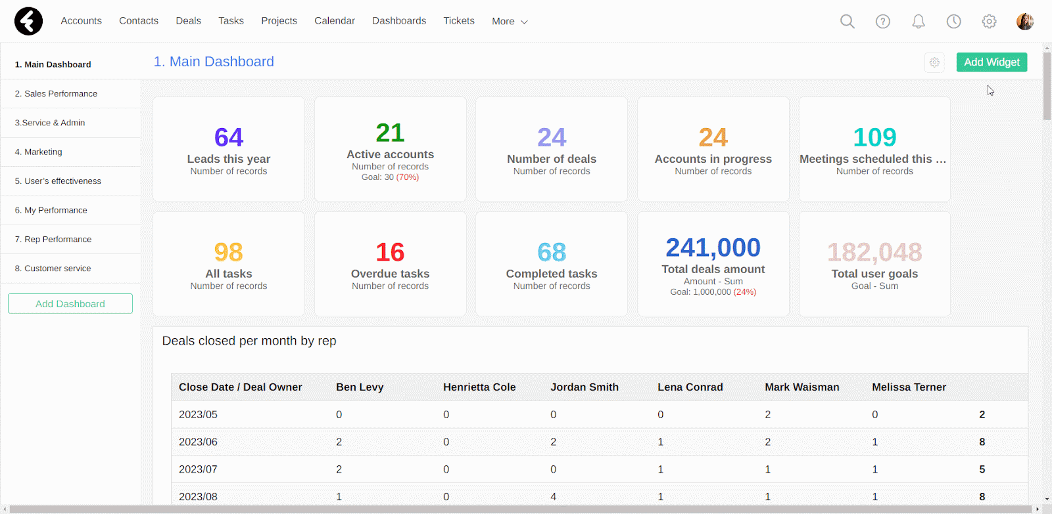1052x514 pixels.
Task: Open the recent history clock icon
Action: pyautogui.click(x=953, y=22)
